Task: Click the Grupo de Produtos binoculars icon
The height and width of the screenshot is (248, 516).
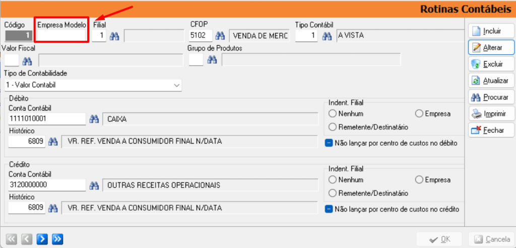Action: [x=212, y=60]
